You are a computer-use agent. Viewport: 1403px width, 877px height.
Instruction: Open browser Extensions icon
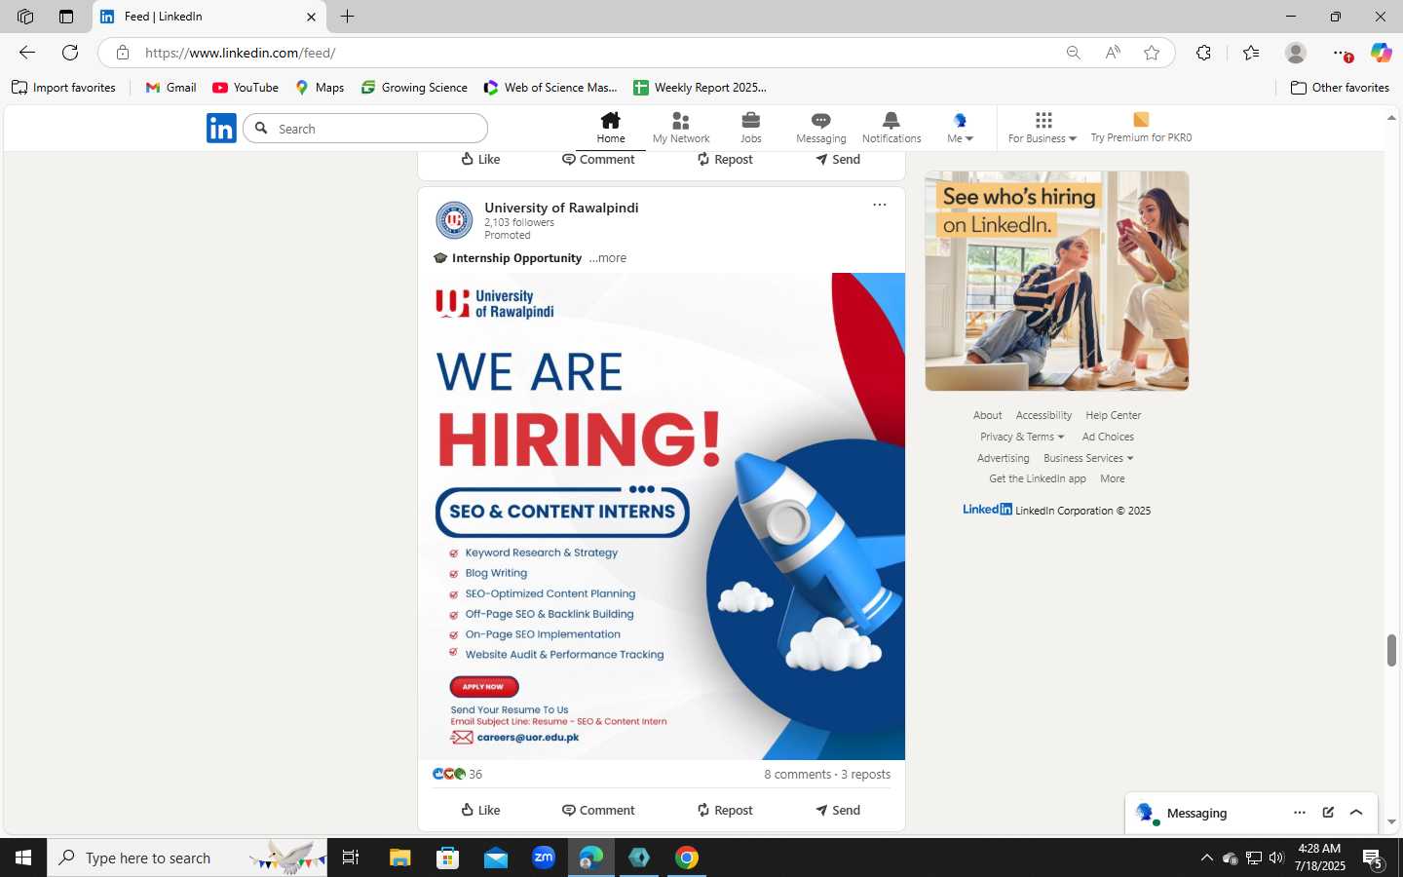click(1203, 53)
